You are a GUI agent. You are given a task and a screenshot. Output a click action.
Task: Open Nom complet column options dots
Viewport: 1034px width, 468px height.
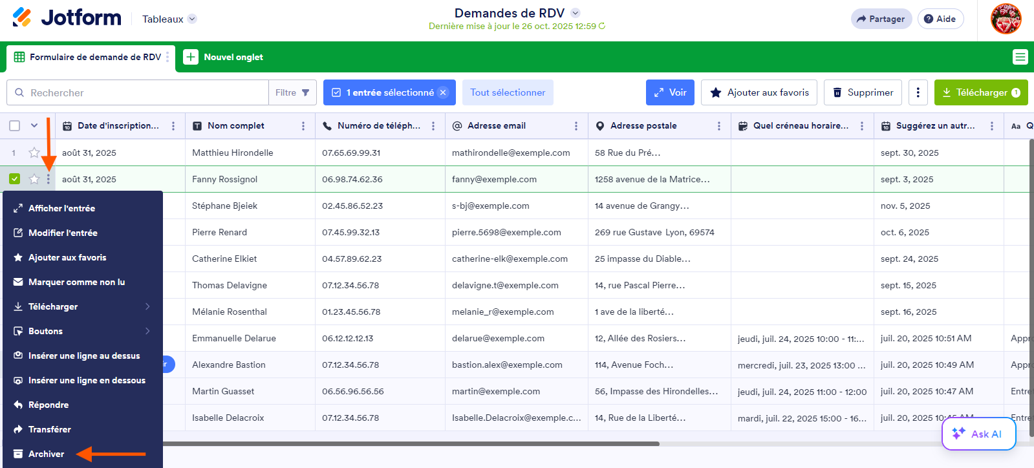(x=303, y=126)
